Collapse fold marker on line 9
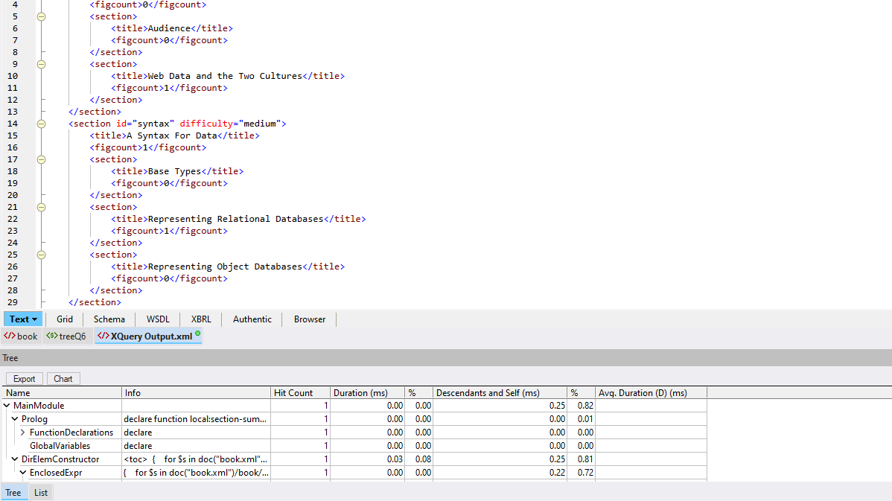The width and height of the screenshot is (892, 501). click(x=41, y=64)
